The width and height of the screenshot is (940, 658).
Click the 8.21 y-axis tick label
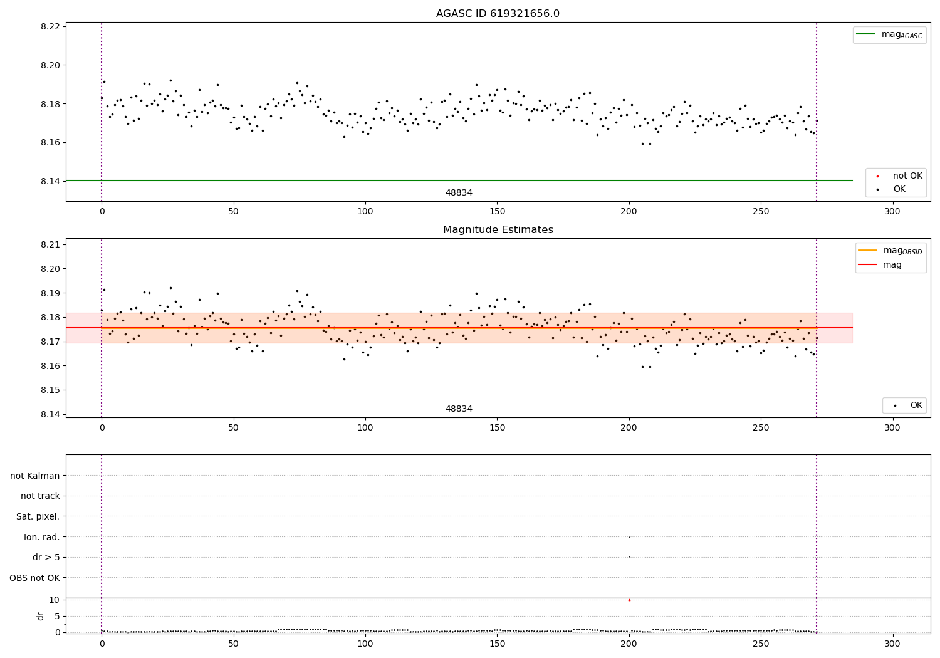click(x=50, y=244)
